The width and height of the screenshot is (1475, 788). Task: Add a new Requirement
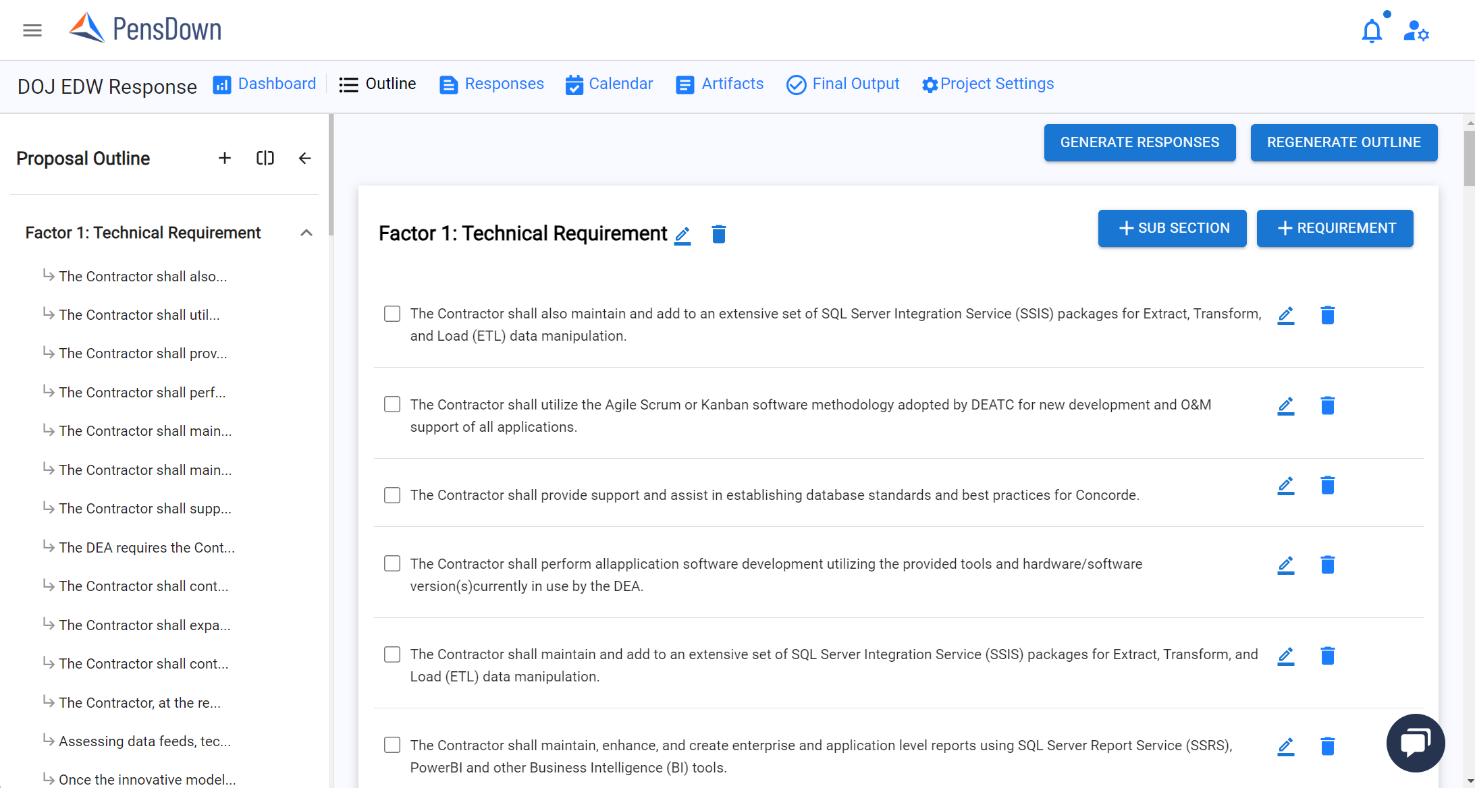1335,228
